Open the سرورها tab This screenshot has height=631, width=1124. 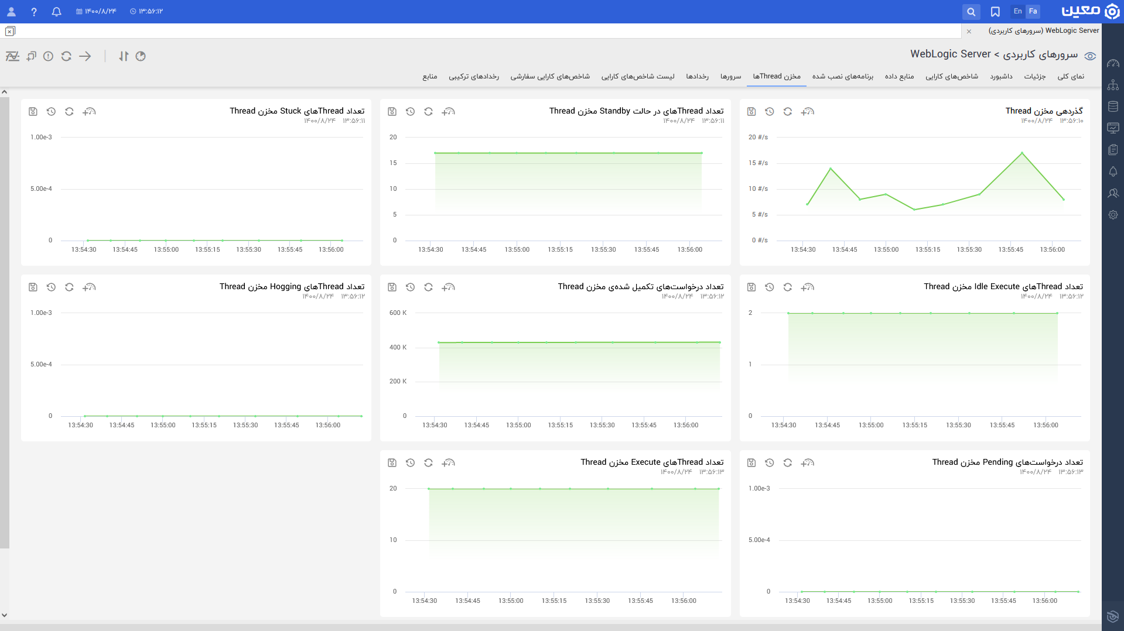tap(731, 77)
